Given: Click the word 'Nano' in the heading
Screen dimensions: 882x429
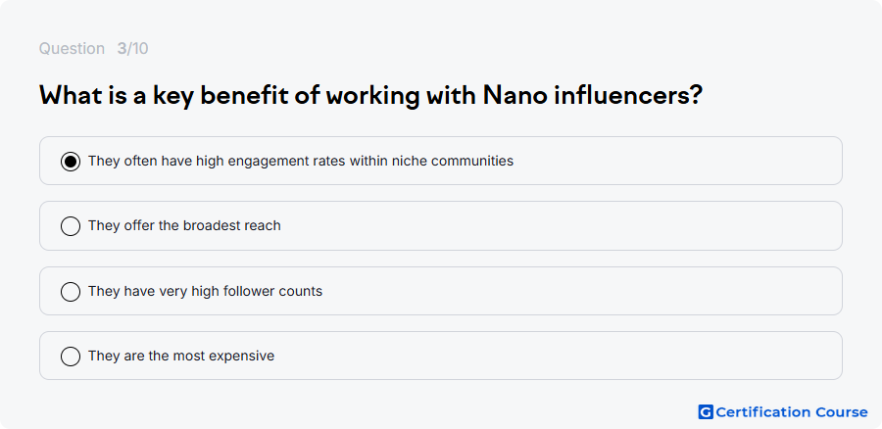Looking at the screenshot, I should pos(515,96).
